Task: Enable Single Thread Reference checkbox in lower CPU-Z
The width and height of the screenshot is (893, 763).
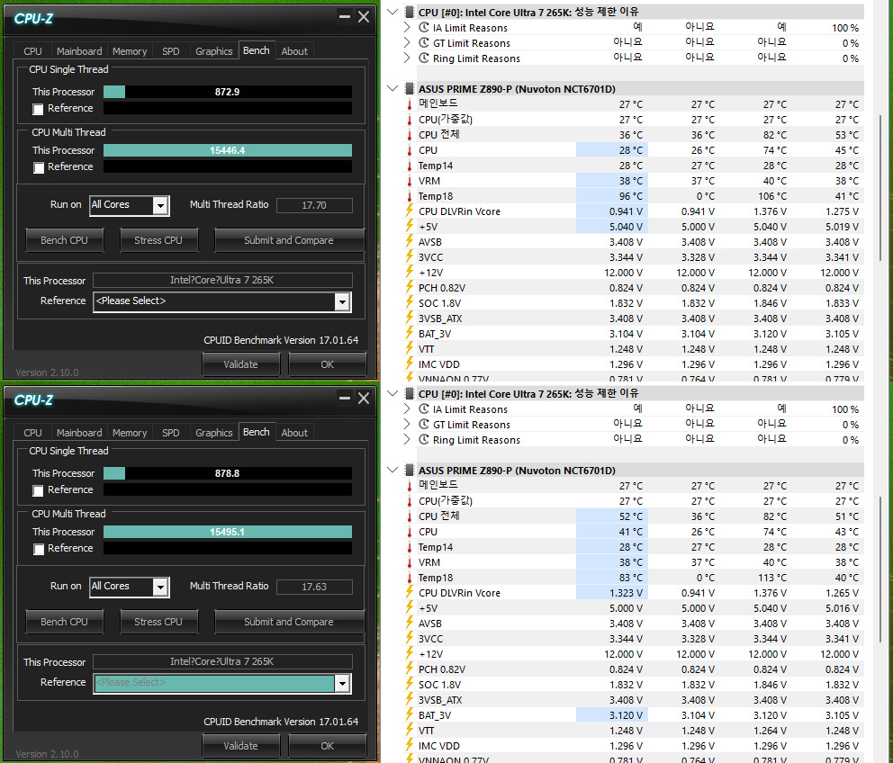Action: pos(38,491)
